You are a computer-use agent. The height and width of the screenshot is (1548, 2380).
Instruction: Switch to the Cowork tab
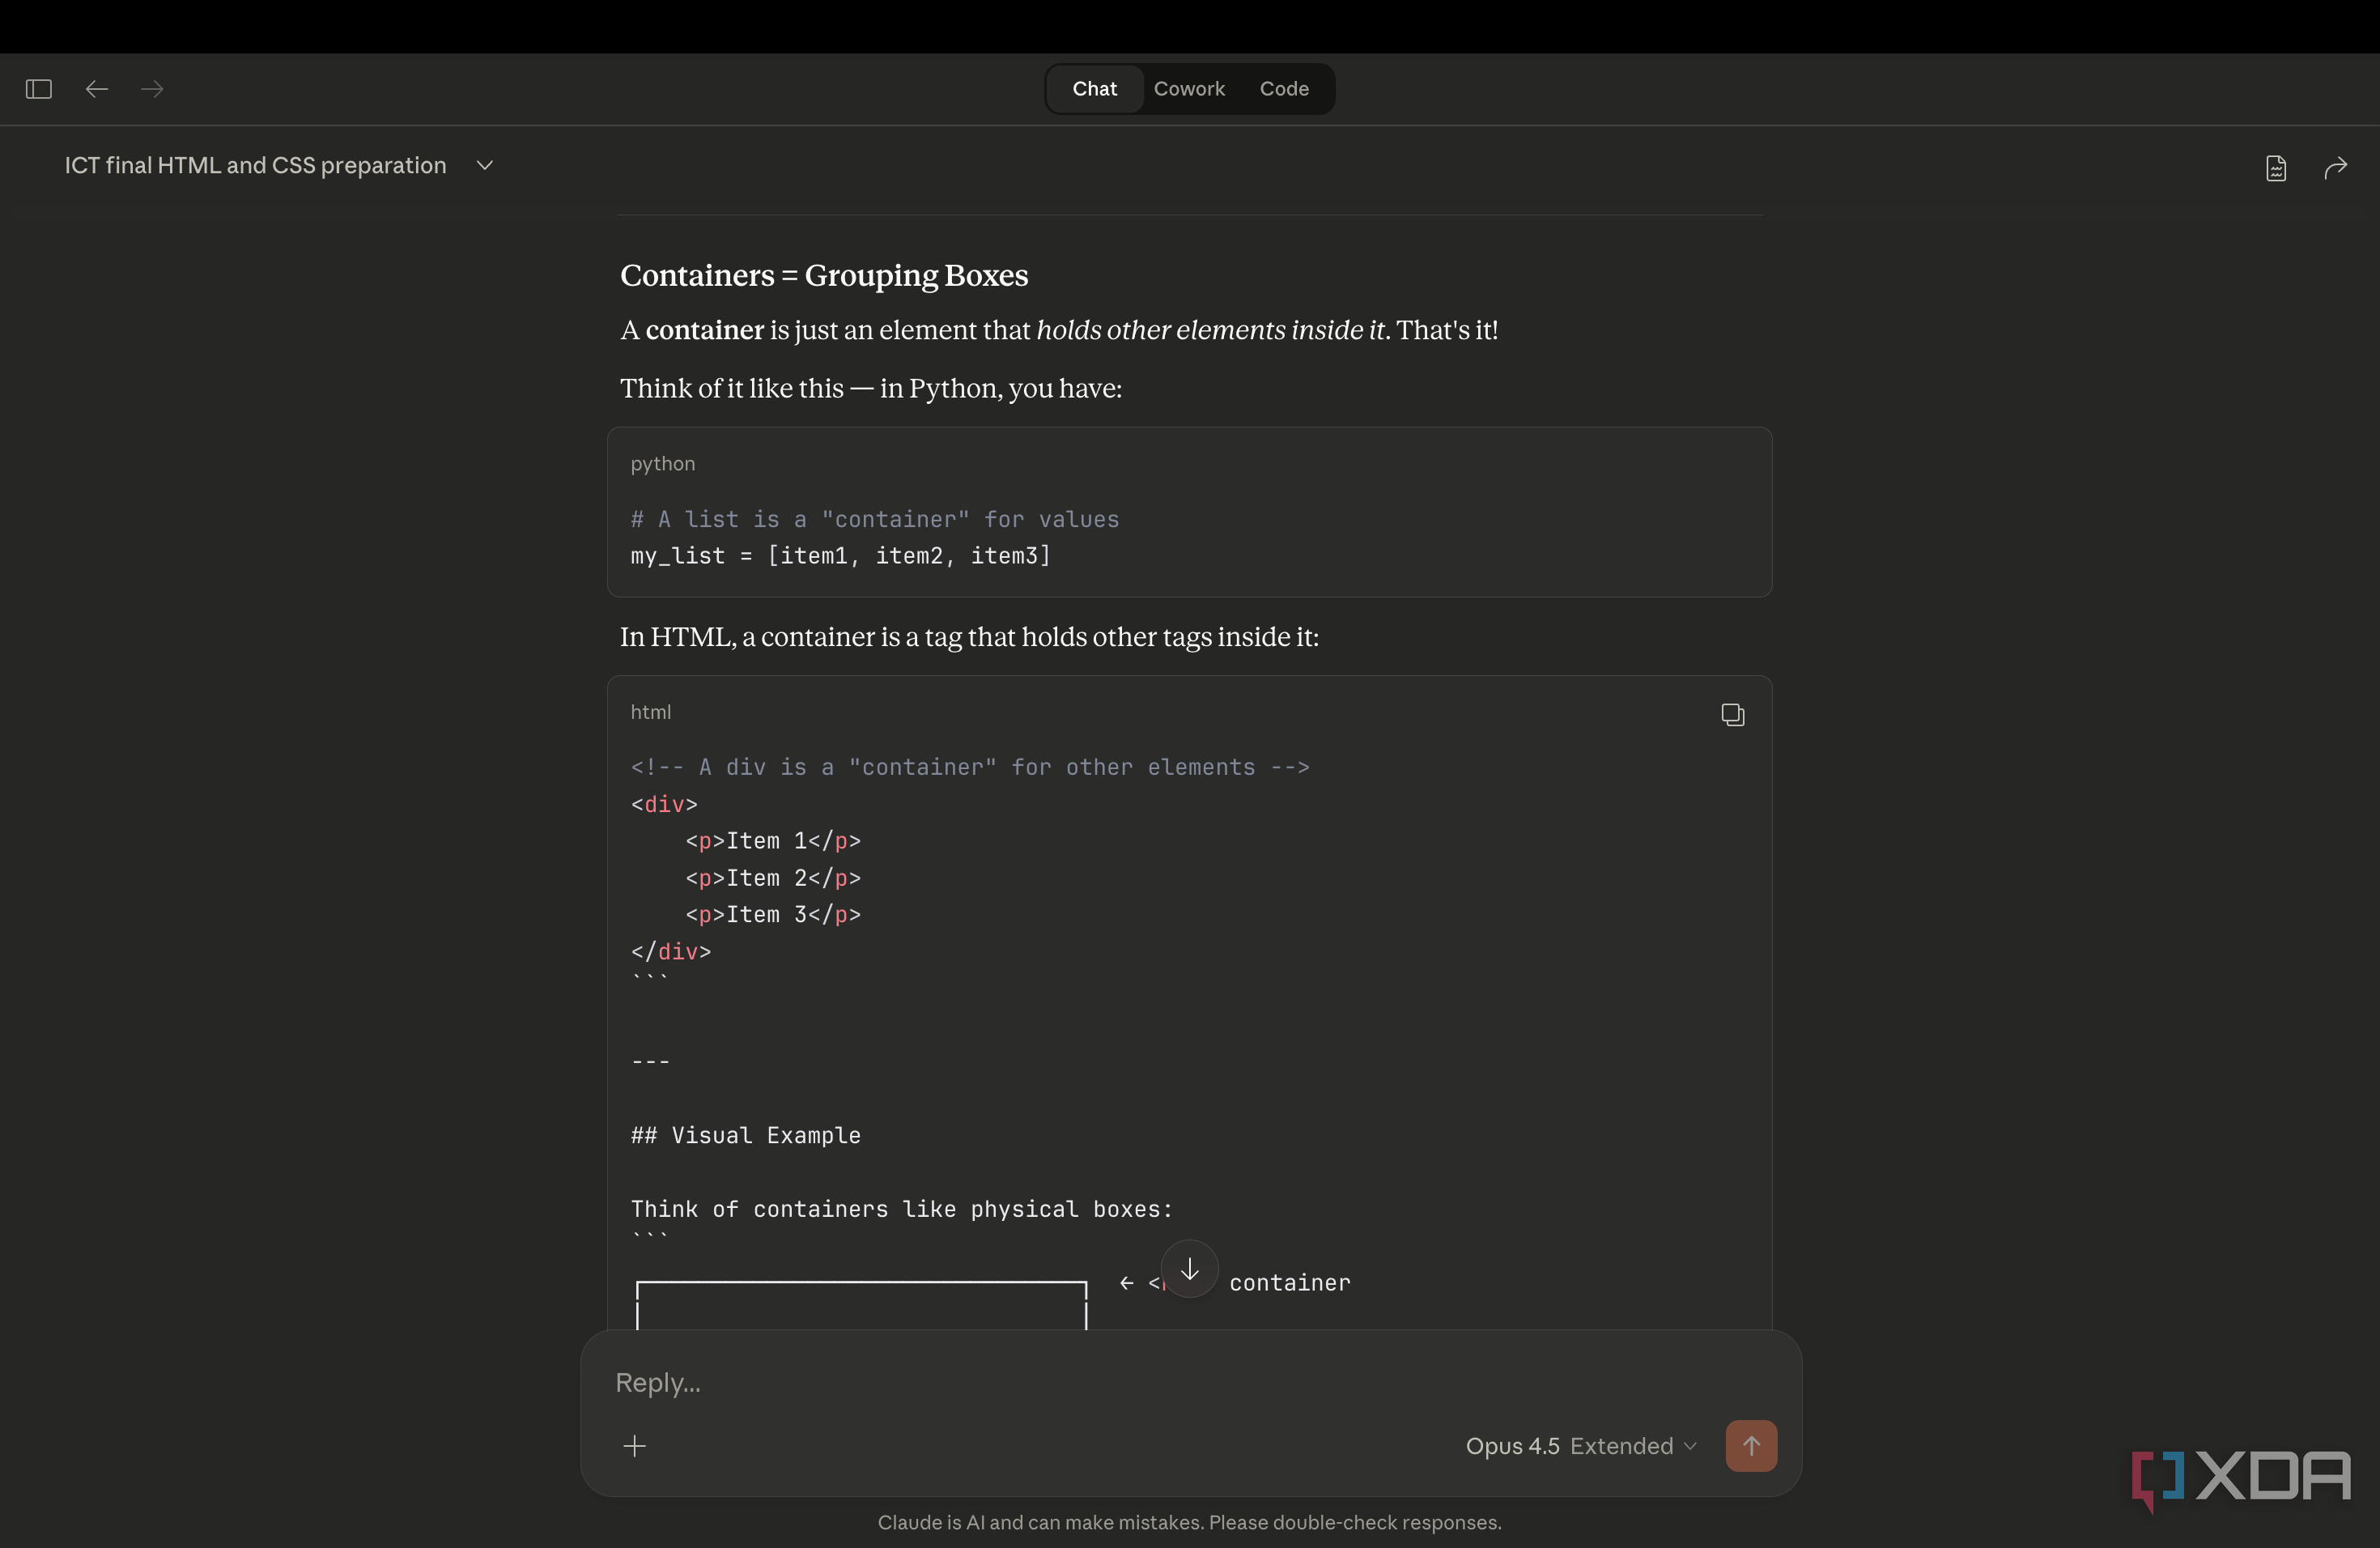(1189, 89)
